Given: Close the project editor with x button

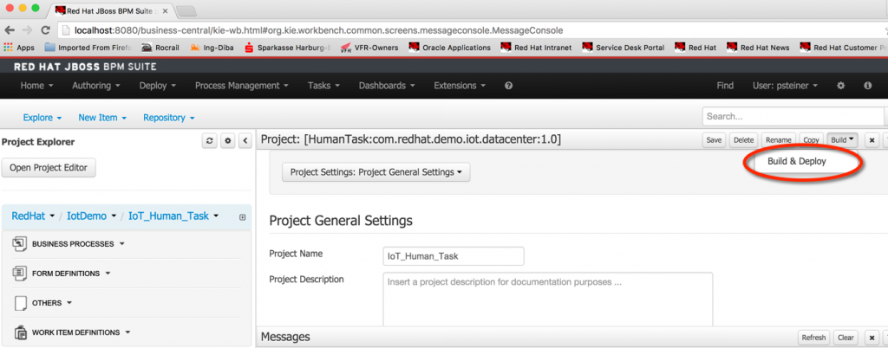Looking at the screenshot, I should [872, 140].
